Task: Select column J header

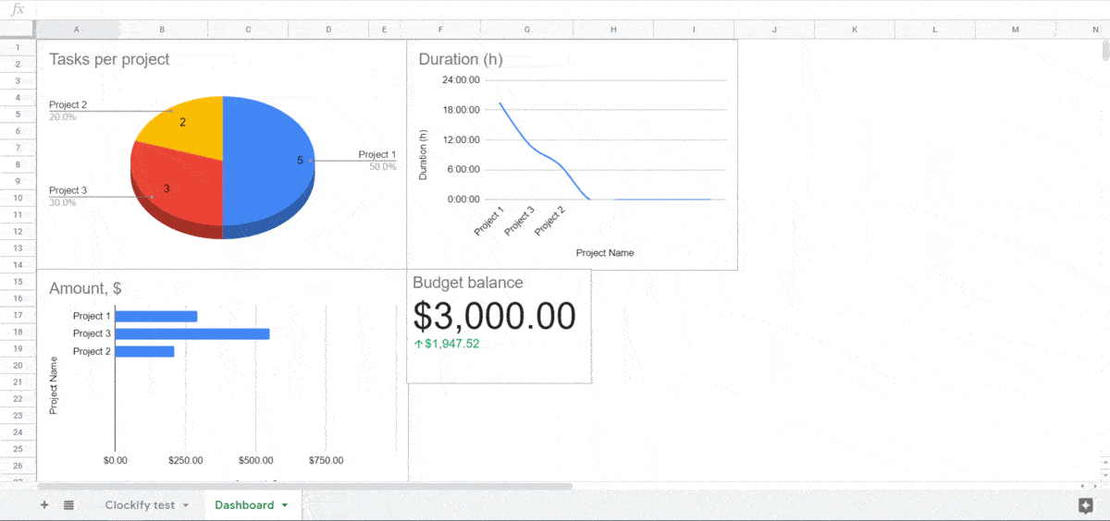Action: (x=774, y=30)
